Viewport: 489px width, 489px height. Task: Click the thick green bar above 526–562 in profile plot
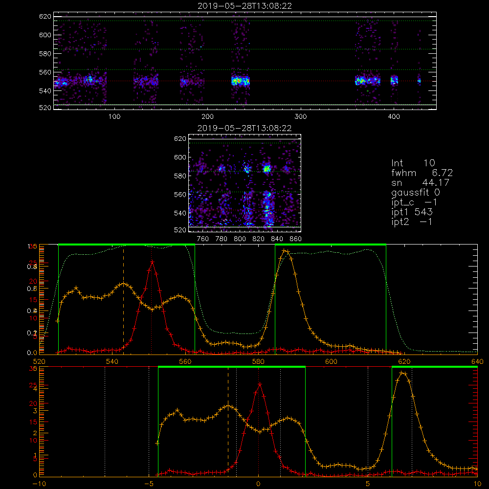(x=127, y=244)
